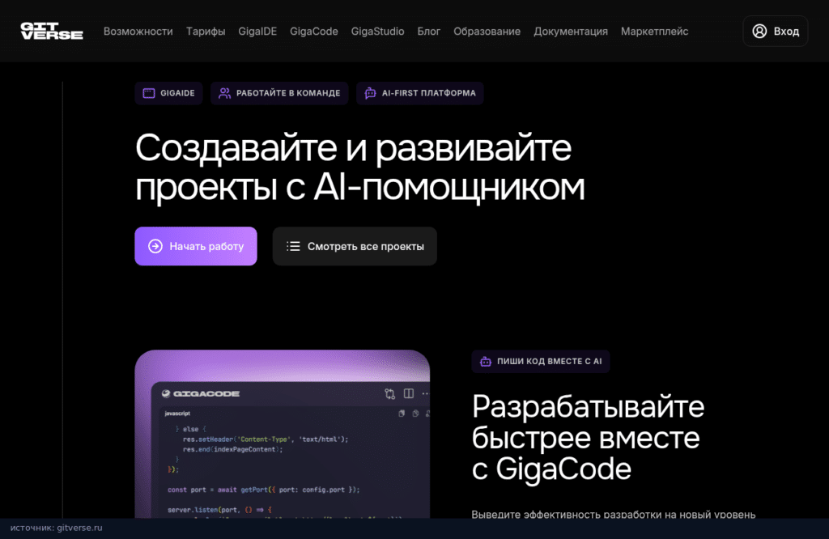The width and height of the screenshot is (829, 539).
Task: Click the robot icon in AI-FIRST ПЛАТФОРМА badge
Action: coord(370,93)
